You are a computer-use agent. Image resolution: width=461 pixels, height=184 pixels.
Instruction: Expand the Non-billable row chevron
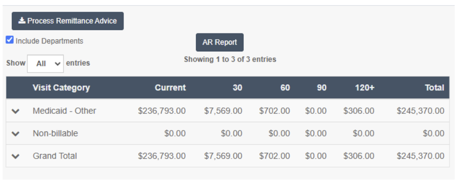click(15, 134)
